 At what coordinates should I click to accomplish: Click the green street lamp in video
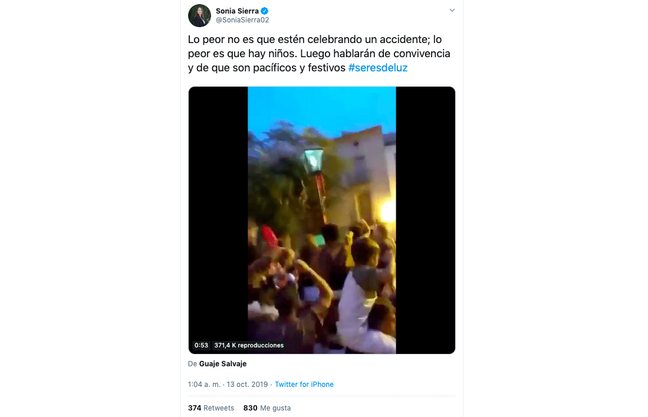tap(314, 159)
